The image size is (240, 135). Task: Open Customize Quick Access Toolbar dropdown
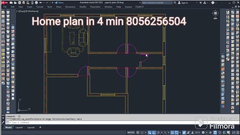coord(52,3)
